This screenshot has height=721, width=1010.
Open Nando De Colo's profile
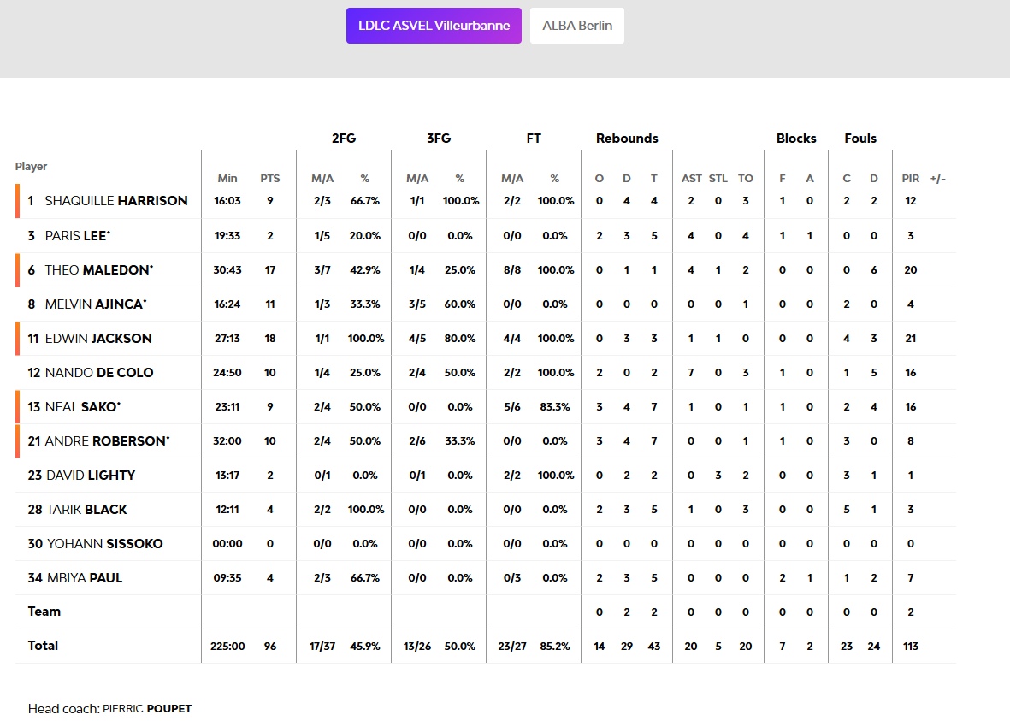coord(99,372)
